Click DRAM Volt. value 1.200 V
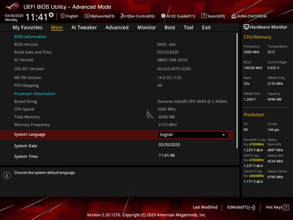Image resolution: width=293 pixels, height=220 pixels. (x=249, y=100)
